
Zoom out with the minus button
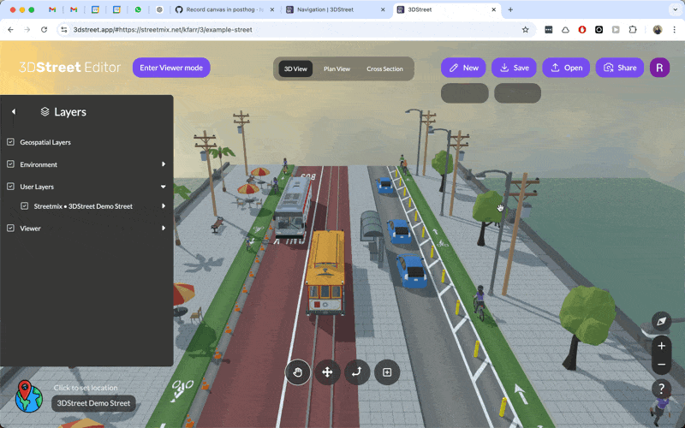point(661,365)
